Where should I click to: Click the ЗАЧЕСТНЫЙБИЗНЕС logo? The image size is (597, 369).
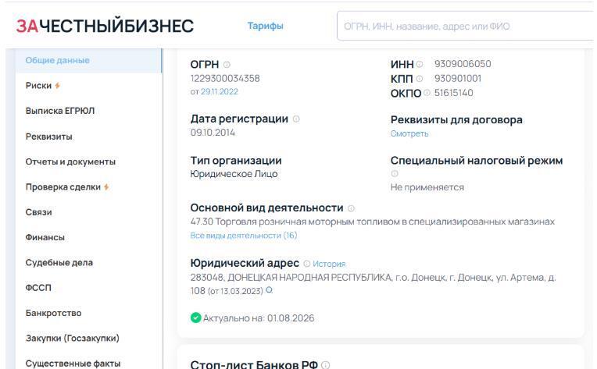[x=105, y=26]
